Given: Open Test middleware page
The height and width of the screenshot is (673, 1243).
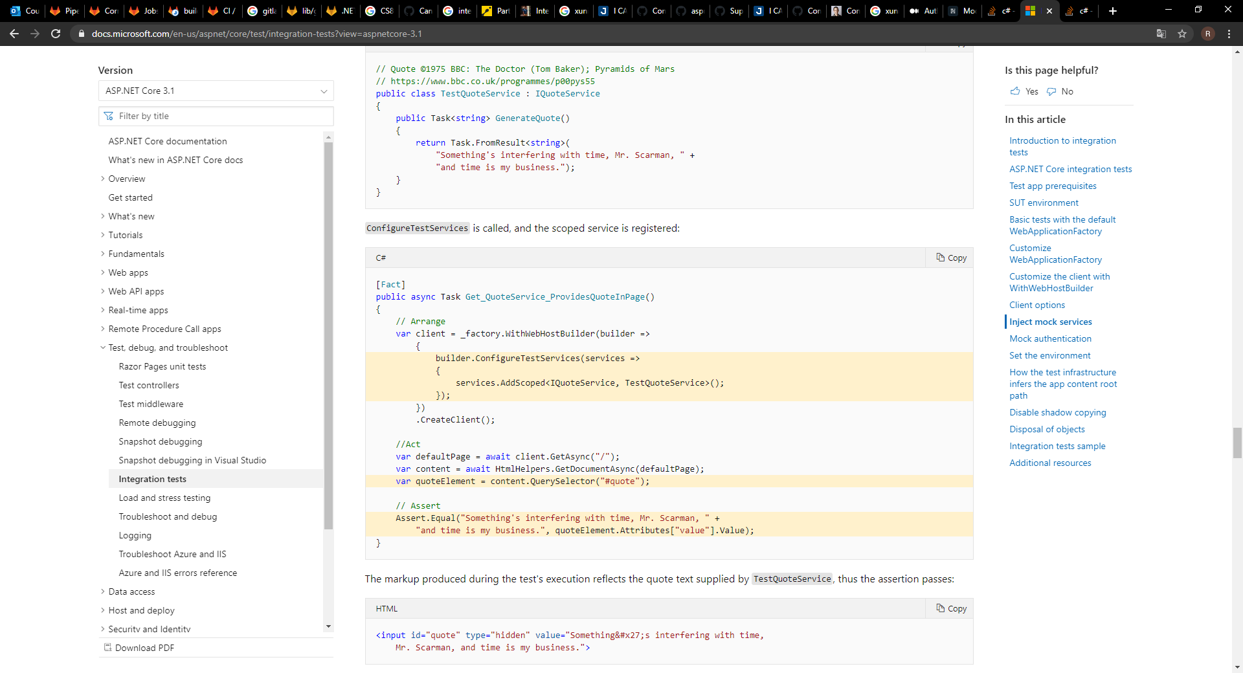Looking at the screenshot, I should pyautogui.click(x=151, y=404).
